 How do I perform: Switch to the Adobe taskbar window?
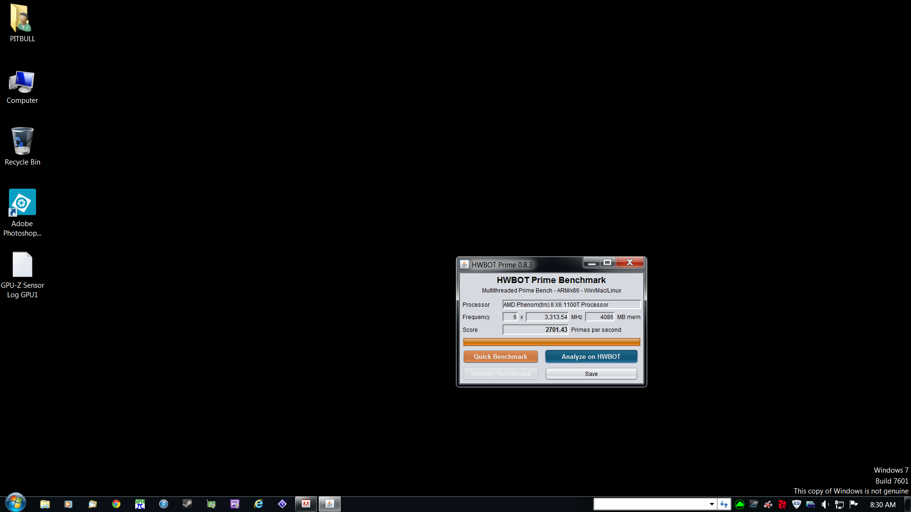[x=306, y=504]
